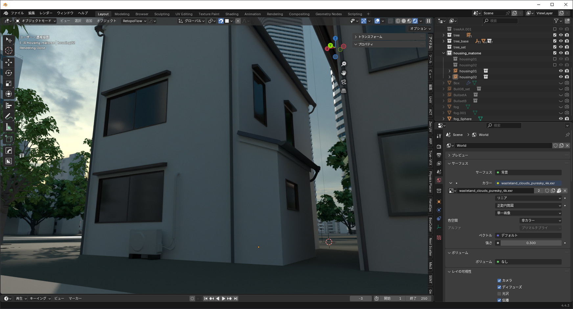Click the viewport zoom magnifier icon
Screen dimensions: 573x309
[344, 64]
